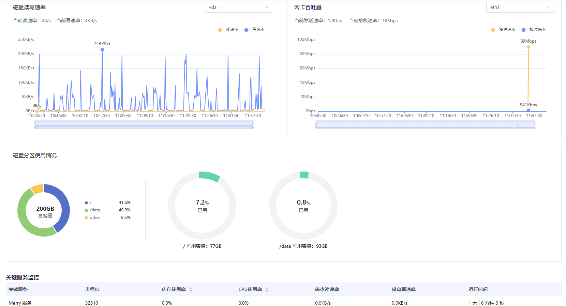
Task: Click the 磁盘分区使用情况 section title
Action: [35, 155]
